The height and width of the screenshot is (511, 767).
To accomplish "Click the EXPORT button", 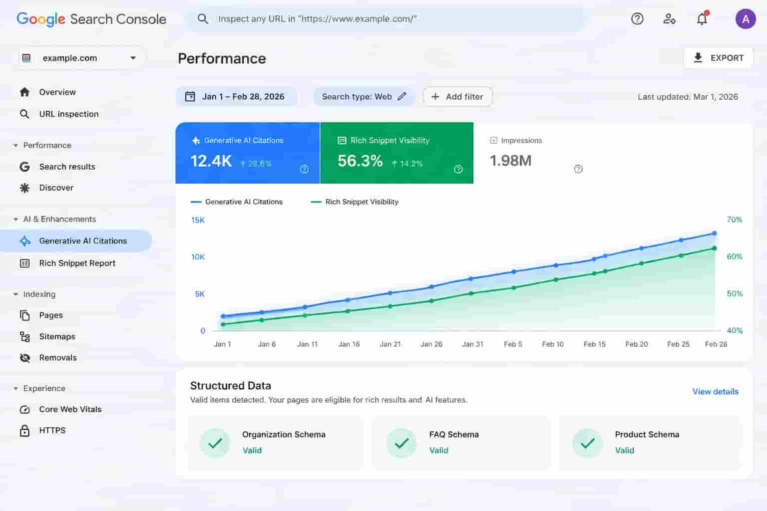I will (718, 58).
